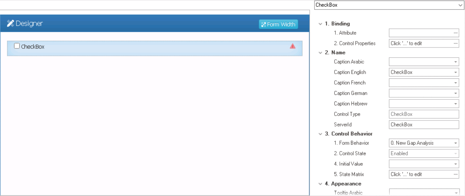The height and width of the screenshot is (196, 465).
Task: Select the '5. State Matrix' label
Action: pyautogui.click(x=349, y=174)
